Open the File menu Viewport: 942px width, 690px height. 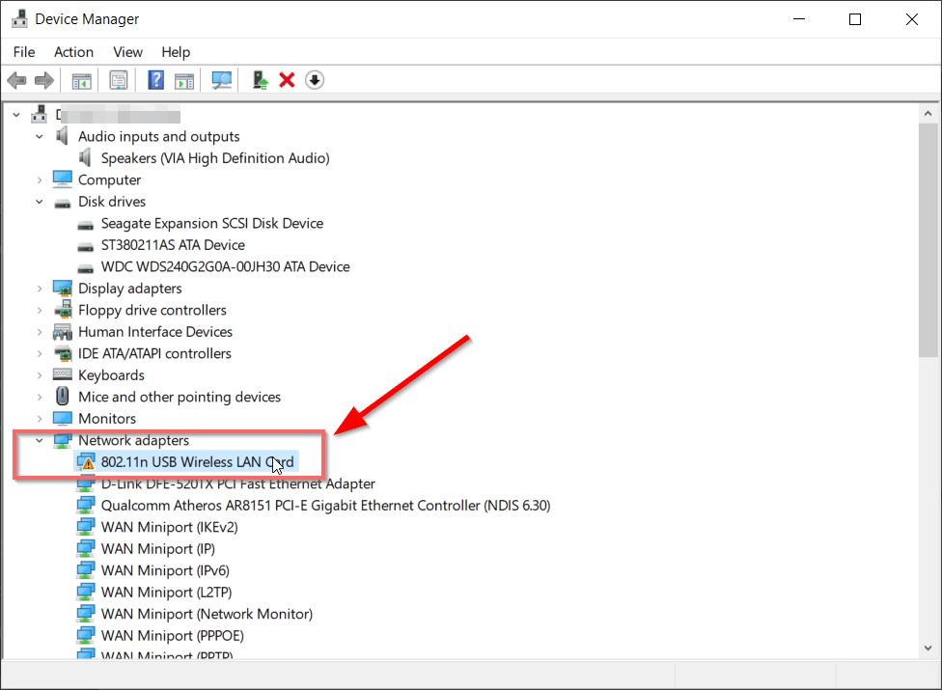point(23,52)
